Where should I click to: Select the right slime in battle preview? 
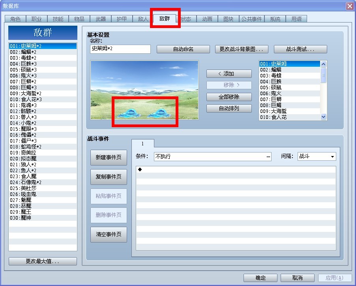click(159, 113)
